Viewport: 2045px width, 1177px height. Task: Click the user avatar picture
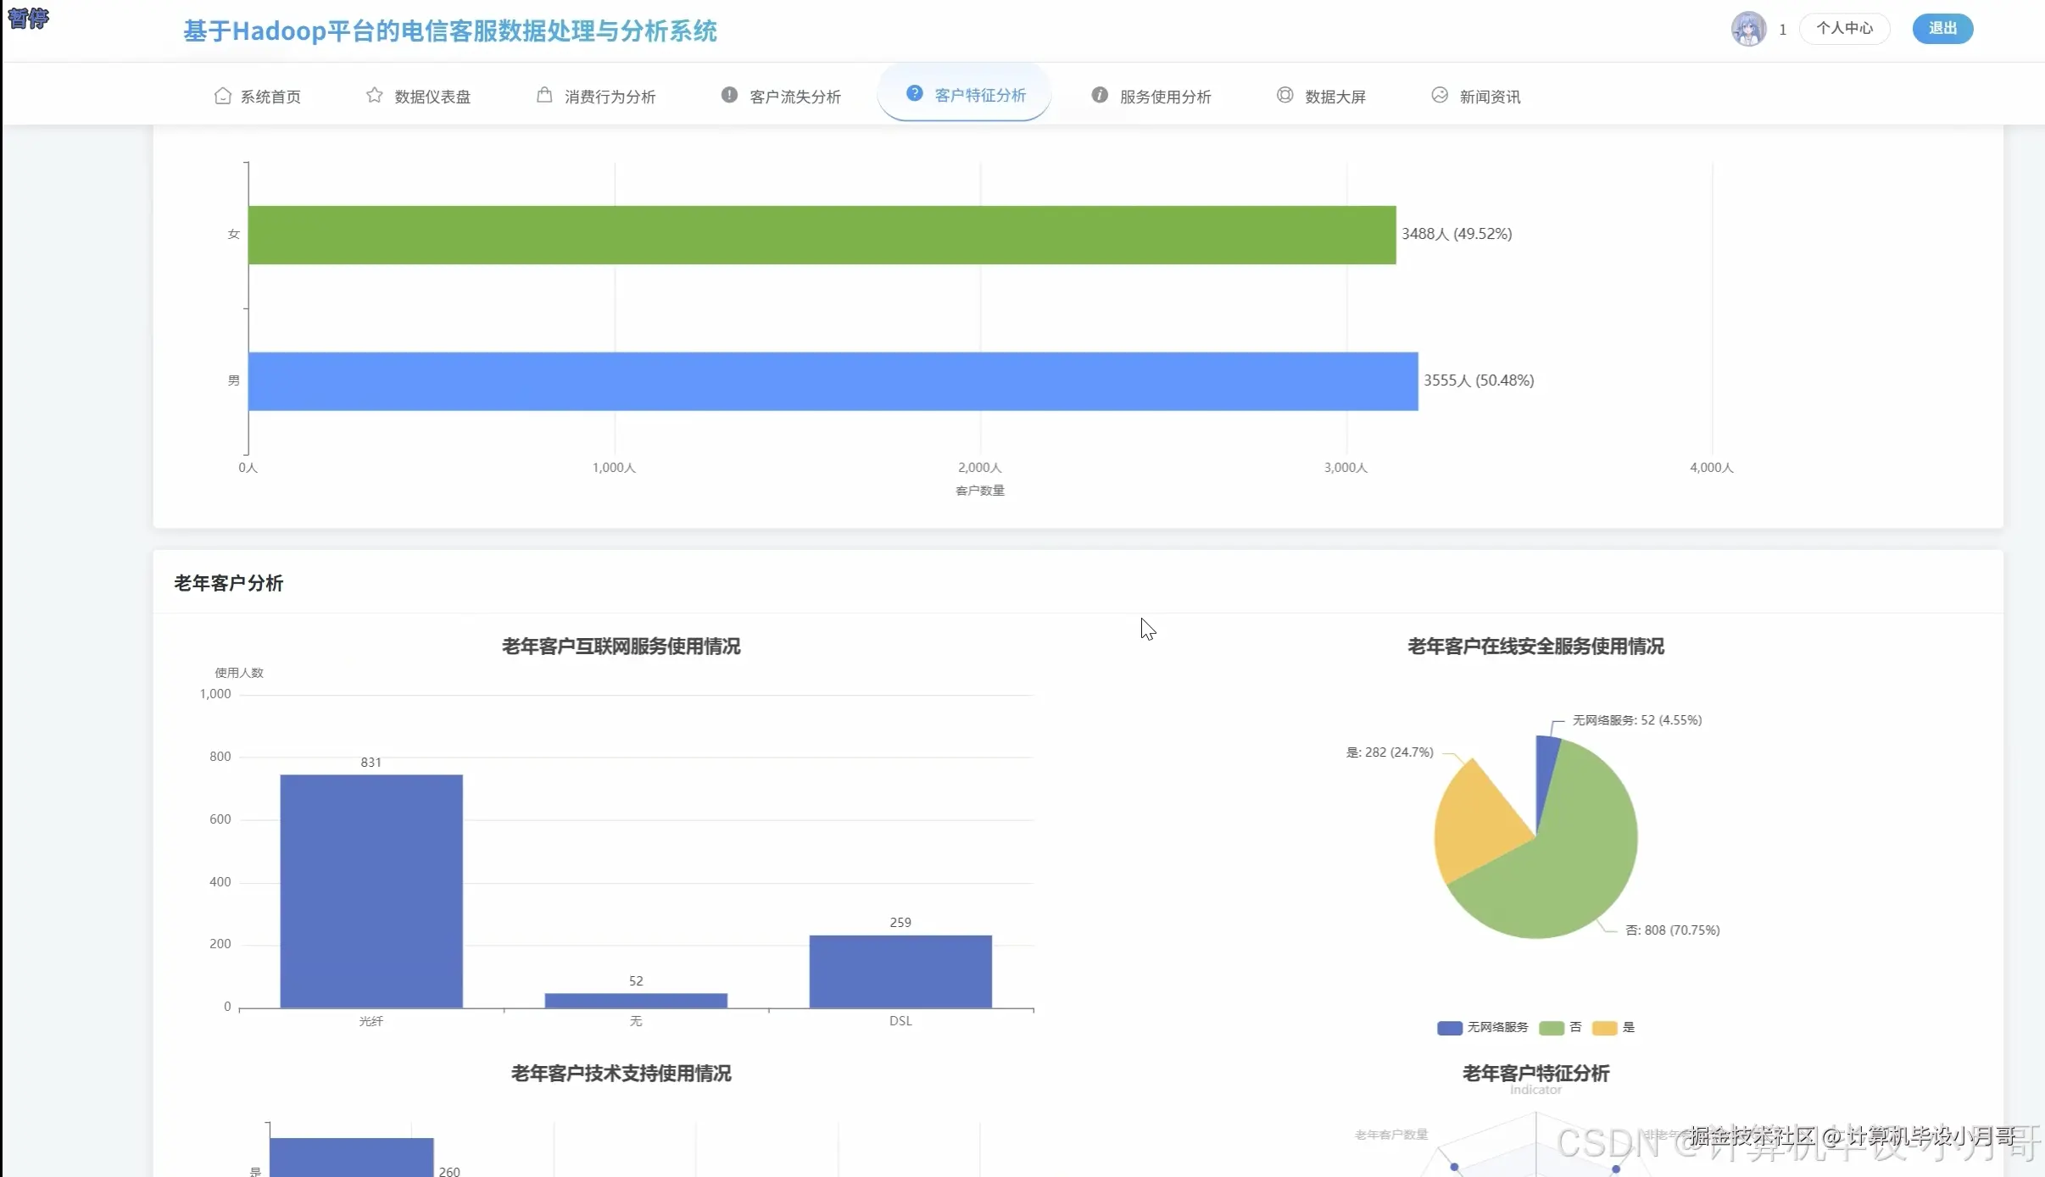(1748, 29)
